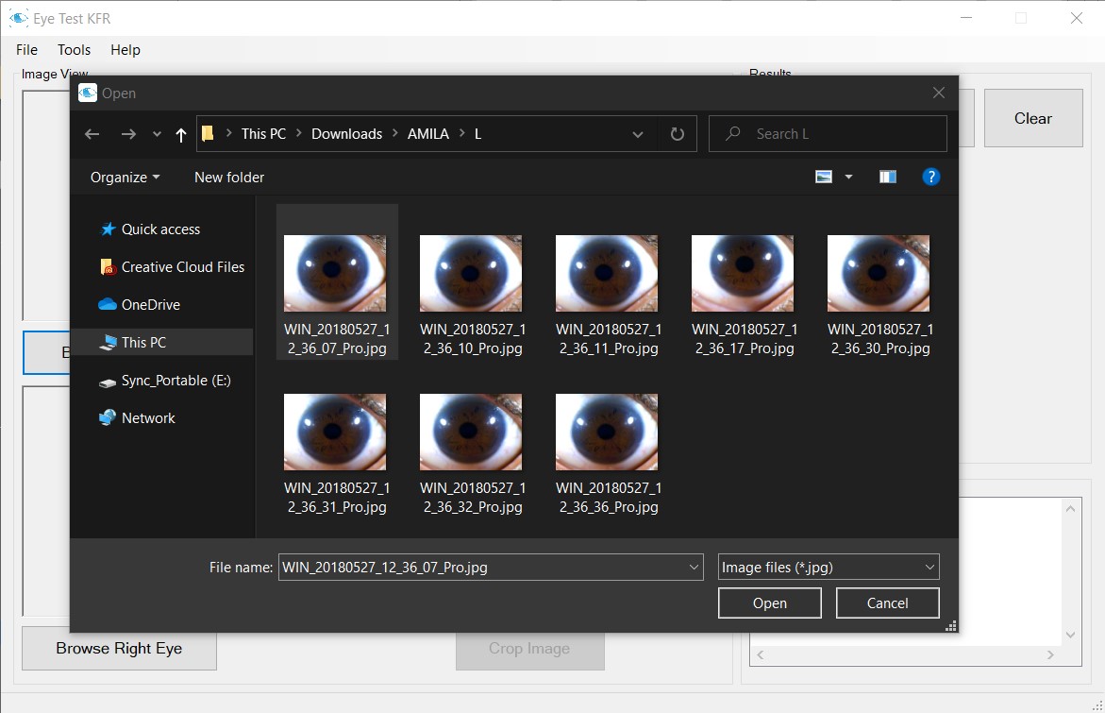Refresh the current folder listing

(677, 134)
